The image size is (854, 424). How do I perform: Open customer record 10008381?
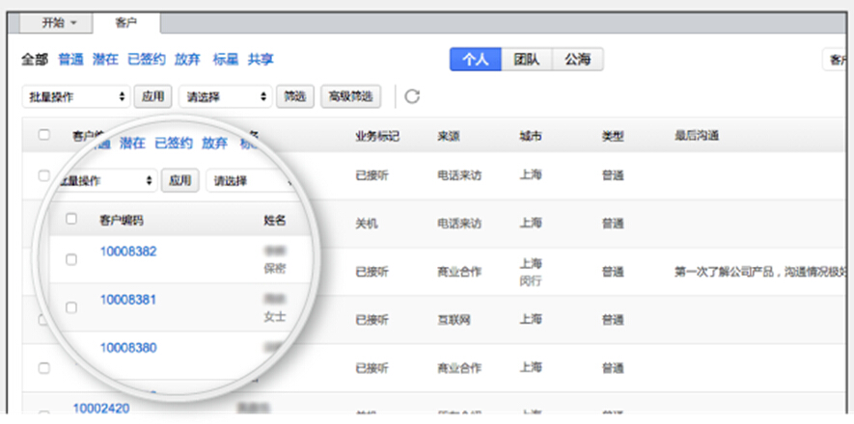click(128, 300)
